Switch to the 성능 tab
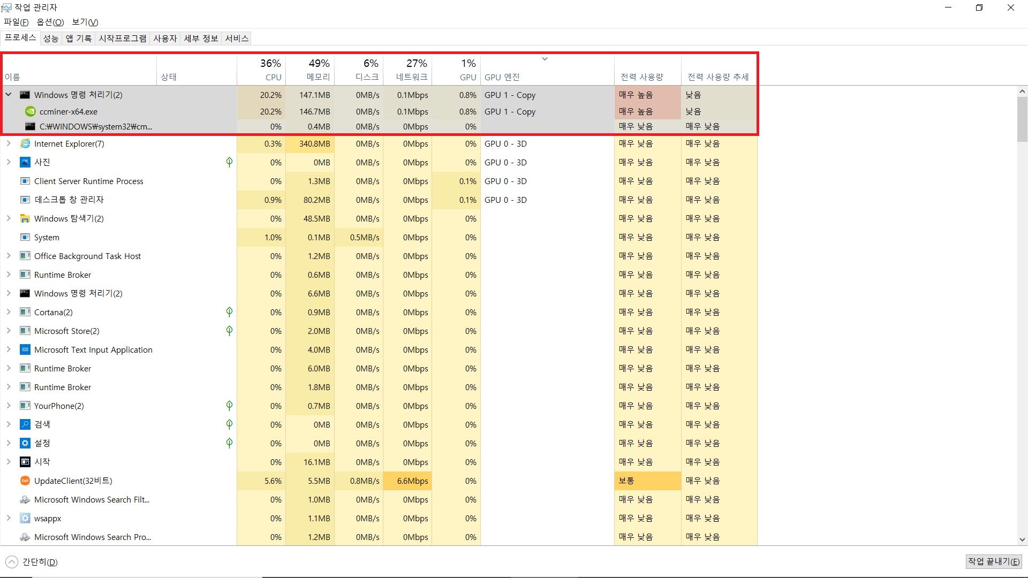 (51, 39)
